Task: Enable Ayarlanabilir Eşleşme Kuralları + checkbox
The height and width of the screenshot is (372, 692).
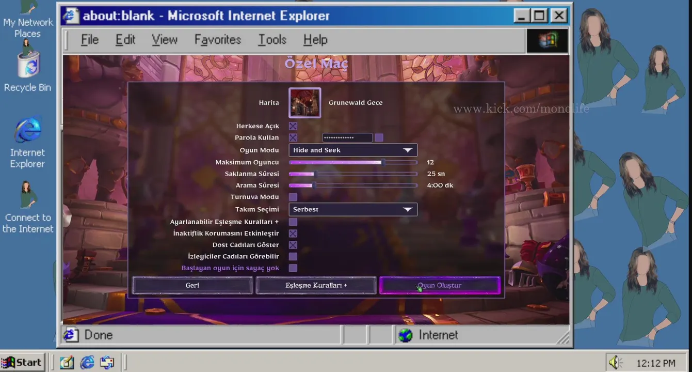Action: [293, 222]
